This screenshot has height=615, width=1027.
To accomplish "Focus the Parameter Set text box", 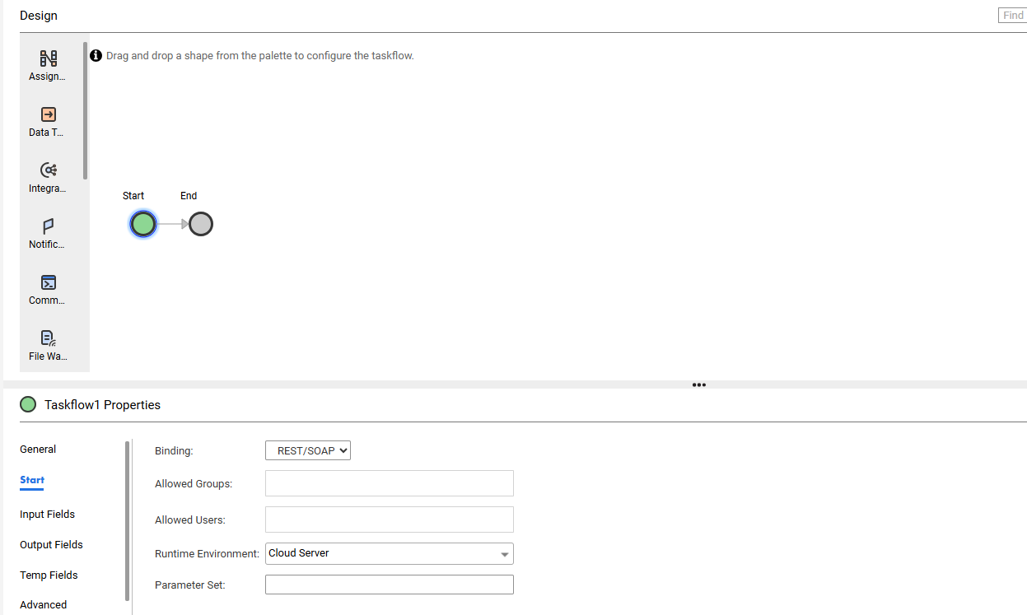I will pos(390,585).
